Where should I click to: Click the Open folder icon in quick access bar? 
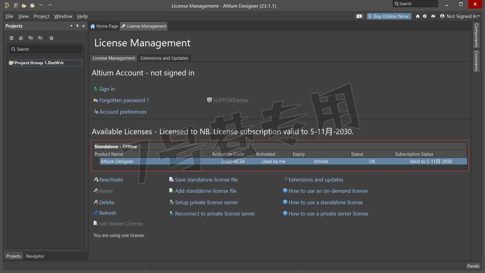pyautogui.click(x=24, y=5)
